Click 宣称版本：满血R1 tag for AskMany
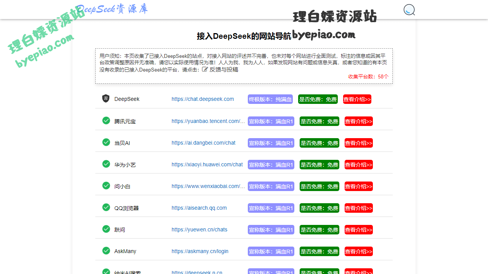The image size is (488, 274). [271, 252]
